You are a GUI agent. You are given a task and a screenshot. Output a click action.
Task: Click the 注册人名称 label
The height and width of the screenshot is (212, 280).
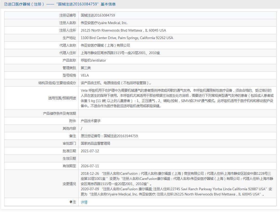coord(68,23)
